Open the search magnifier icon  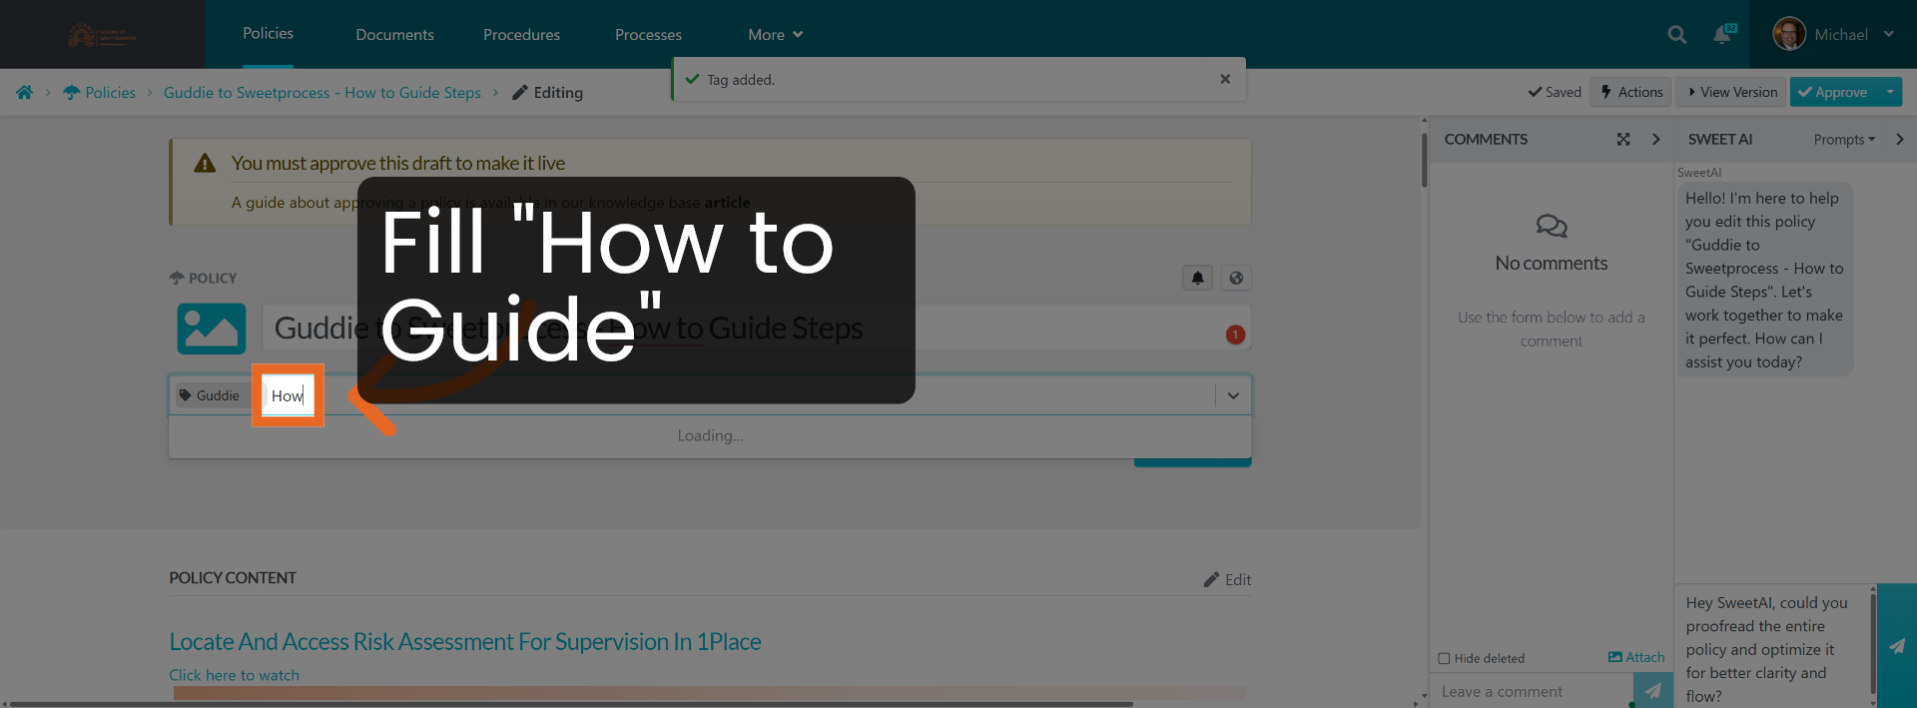pyautogui.click(x=1676, y=35)
